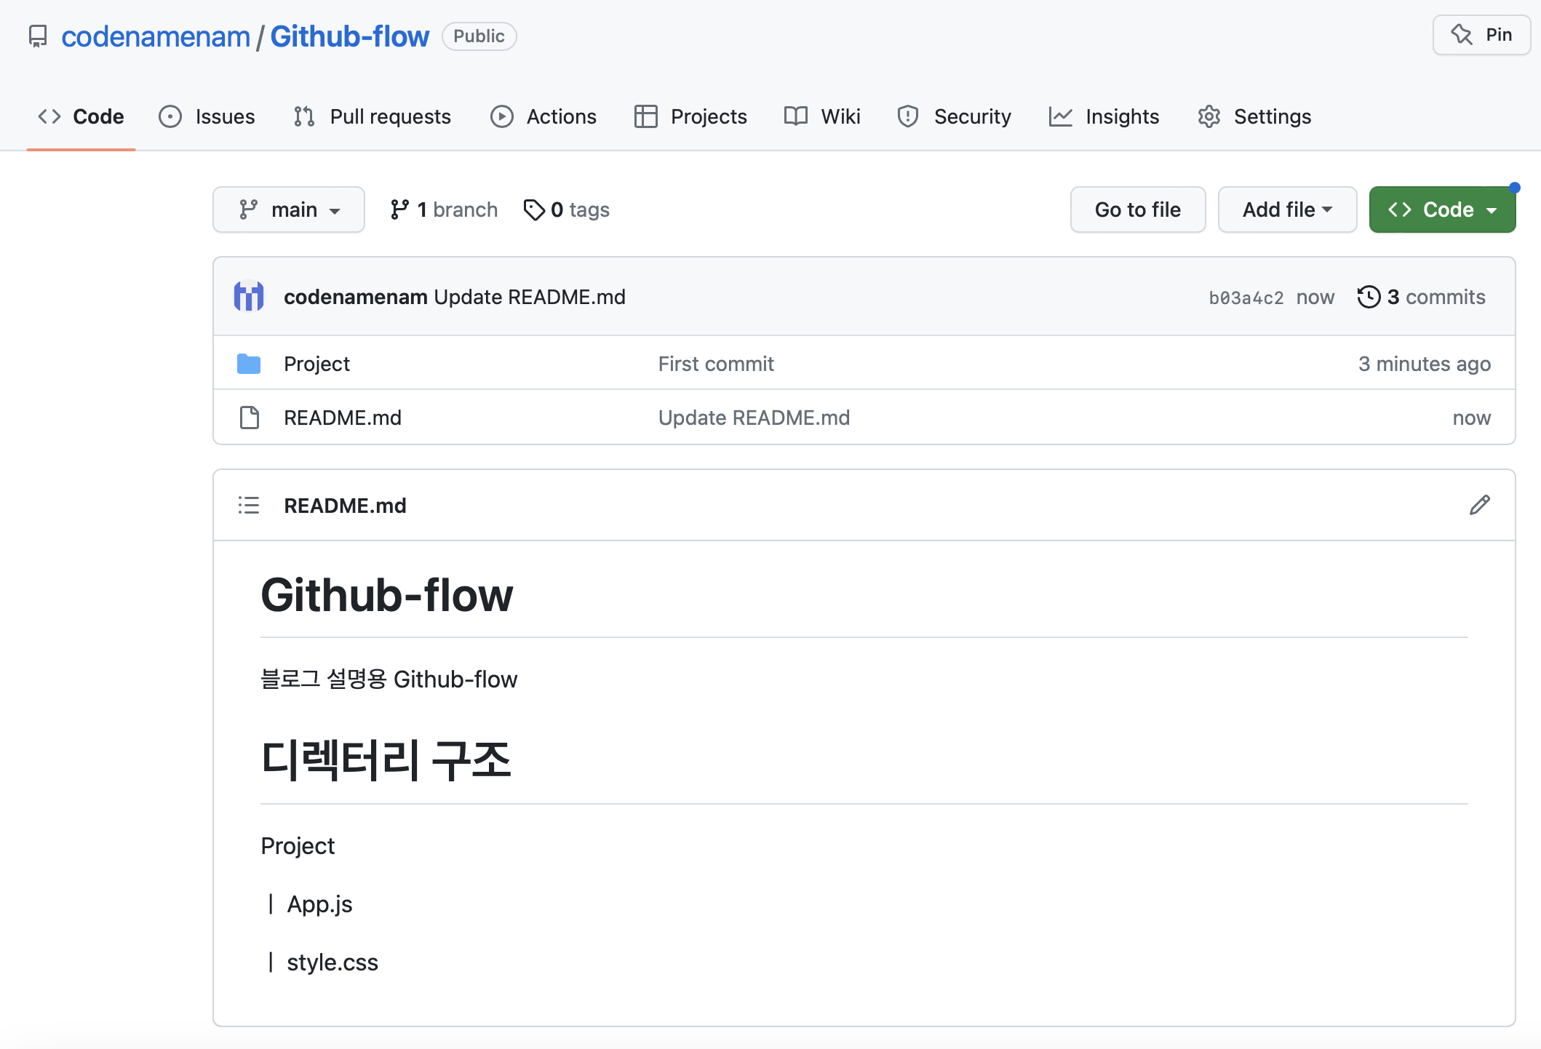Click the Pull requests merge icon
The image size is (1541, 1049).
[x=304, y=116]
